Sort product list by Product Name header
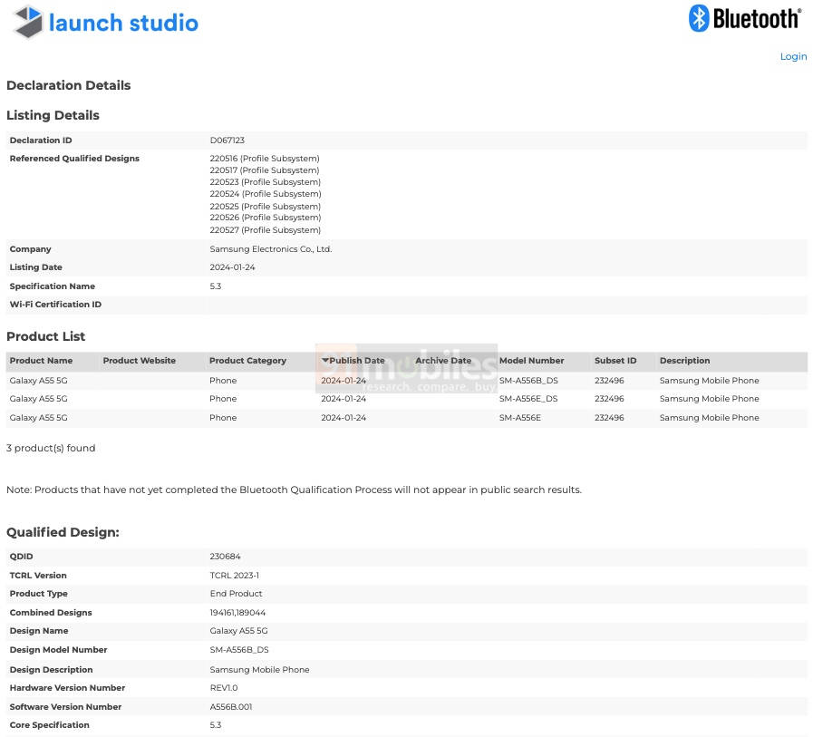Viewport: 813px width, 737px height. 41,361
